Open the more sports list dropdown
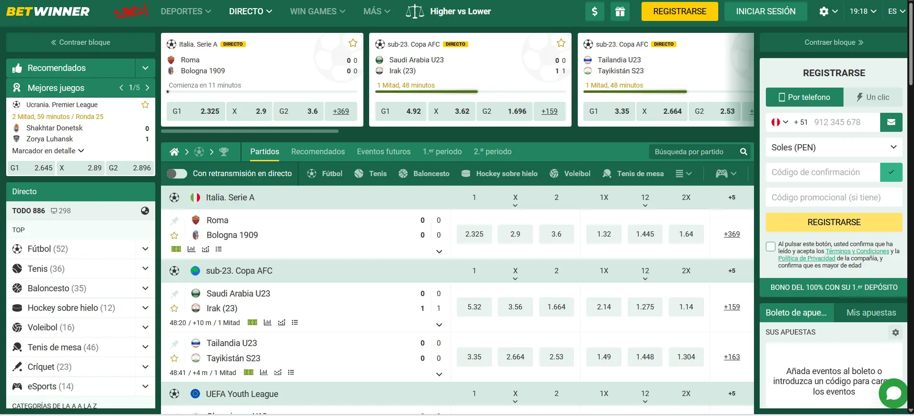This screenshot has width=914, height=416. point(683,174)
